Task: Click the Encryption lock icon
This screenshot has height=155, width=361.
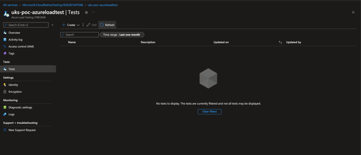Action: point(5,92)
